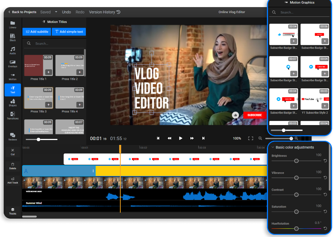
Task: Click the Add subtitle button
Action: 37,32
